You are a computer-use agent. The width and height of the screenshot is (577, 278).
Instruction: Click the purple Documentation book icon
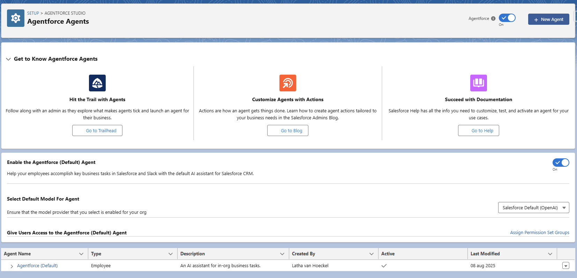tap(478, 83)
